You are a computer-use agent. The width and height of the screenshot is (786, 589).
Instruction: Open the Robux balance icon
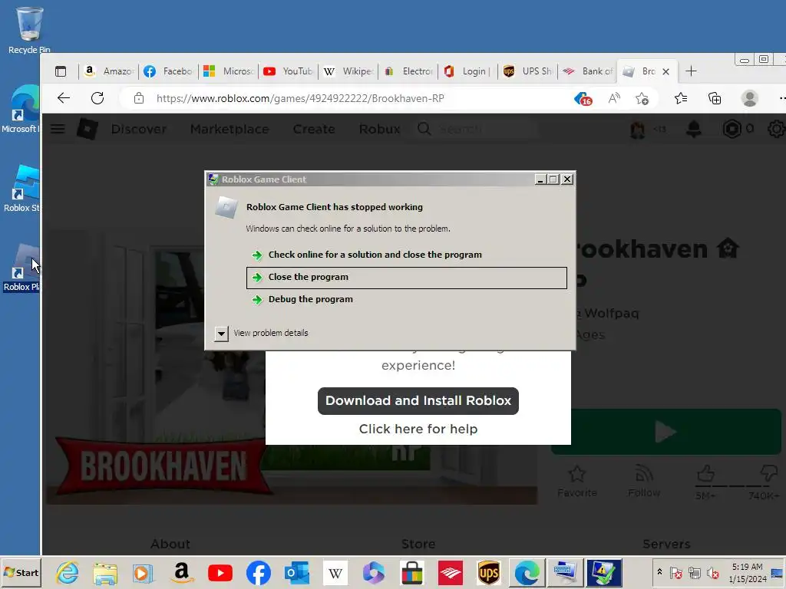(x=732, y=129)
